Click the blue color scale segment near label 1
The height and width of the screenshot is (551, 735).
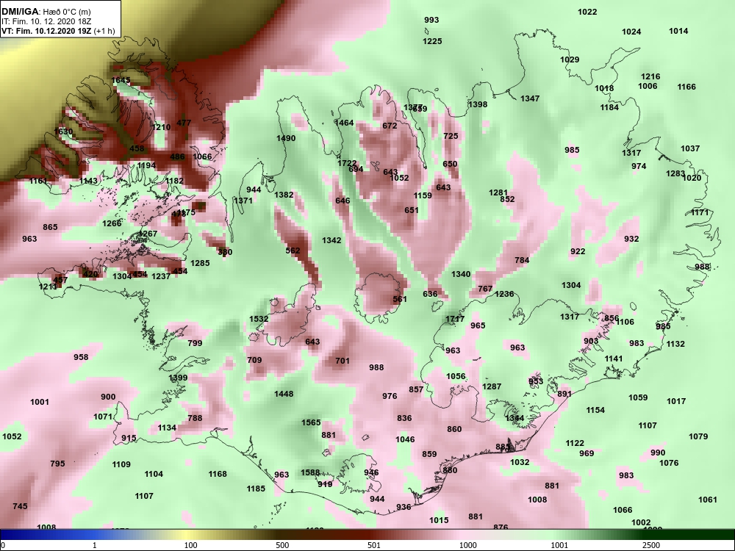94,534
